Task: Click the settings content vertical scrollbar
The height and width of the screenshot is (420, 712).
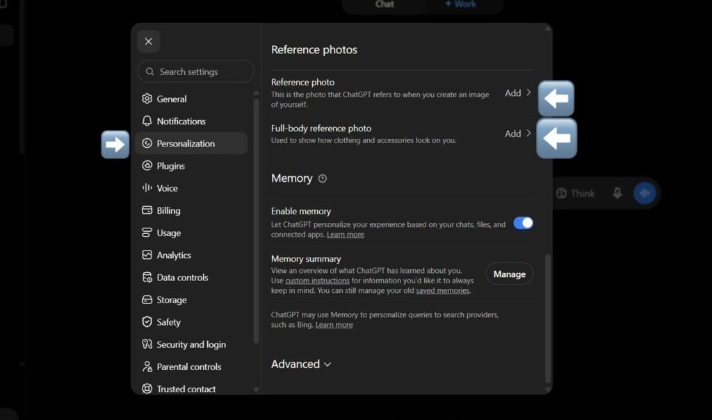Action: click(548, 319)
